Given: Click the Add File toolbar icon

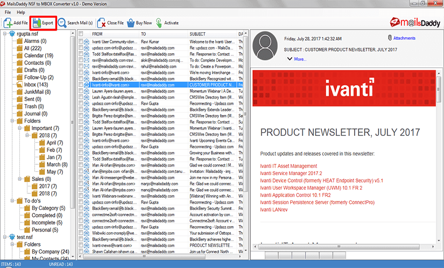Looking at the screenshot, I should [x=8, y=23].
